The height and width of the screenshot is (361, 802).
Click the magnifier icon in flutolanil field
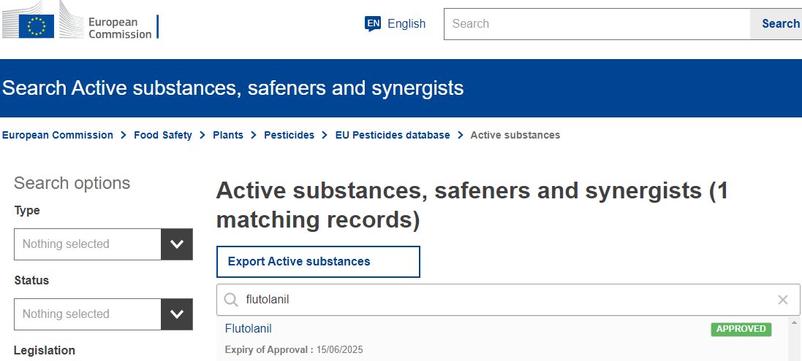(231, 300)
